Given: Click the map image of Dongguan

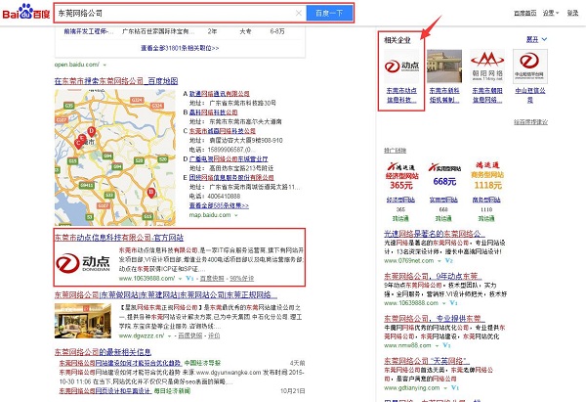Looking at the screenshot, I should [115, 157].
